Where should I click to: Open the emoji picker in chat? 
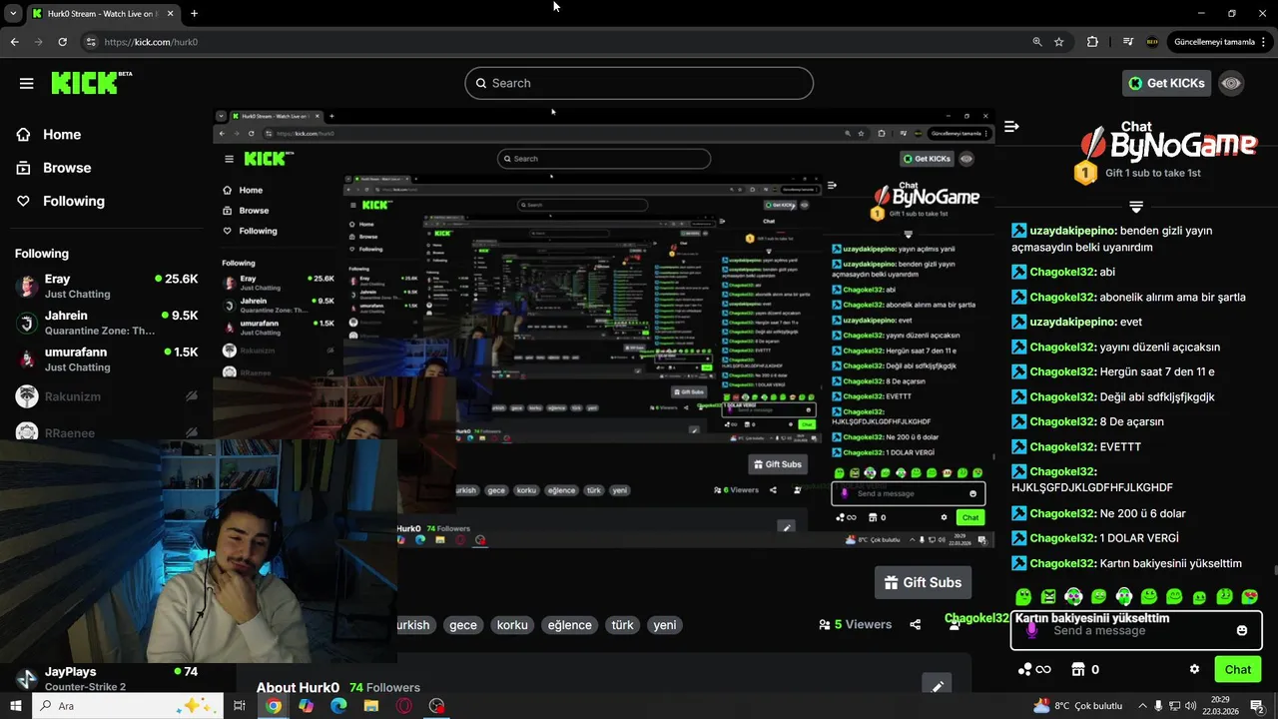coord(1242,630)
